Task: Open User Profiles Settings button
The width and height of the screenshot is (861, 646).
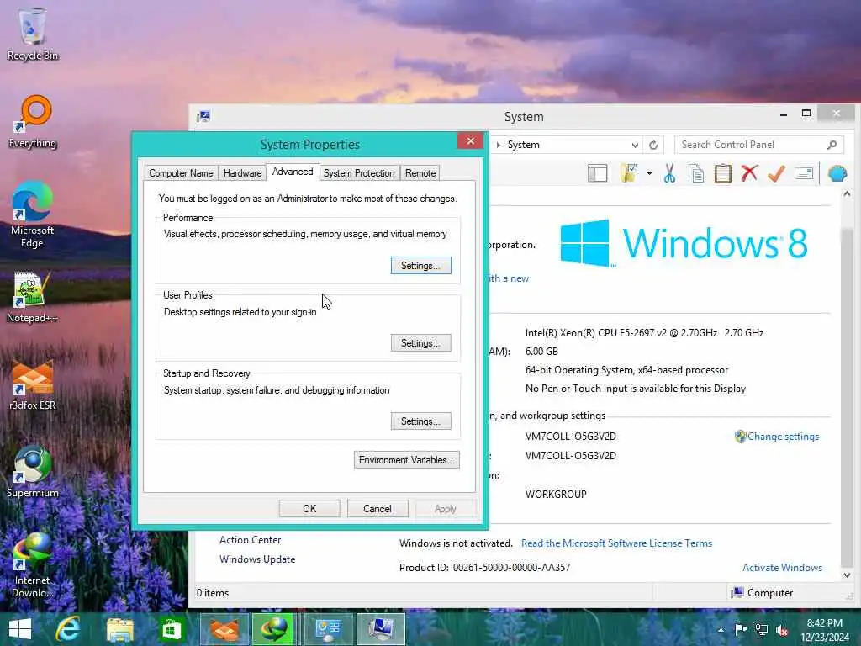Action: [420, 343]
